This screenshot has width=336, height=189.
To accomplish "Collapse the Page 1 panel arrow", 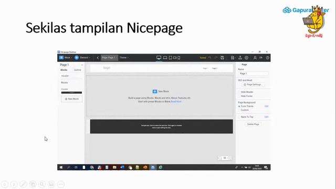I will click(x=82, y=65).
